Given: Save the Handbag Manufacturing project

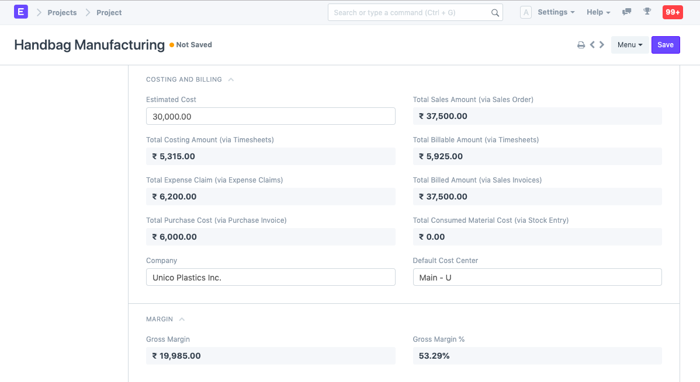Looking at the screenshot, I should 666,44.
